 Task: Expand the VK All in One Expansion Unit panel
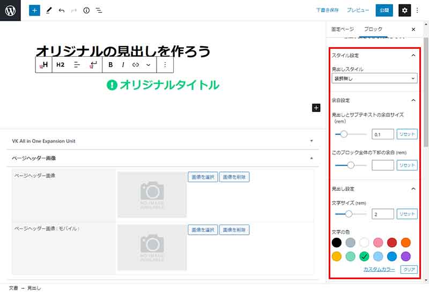(x=311, y=141)
